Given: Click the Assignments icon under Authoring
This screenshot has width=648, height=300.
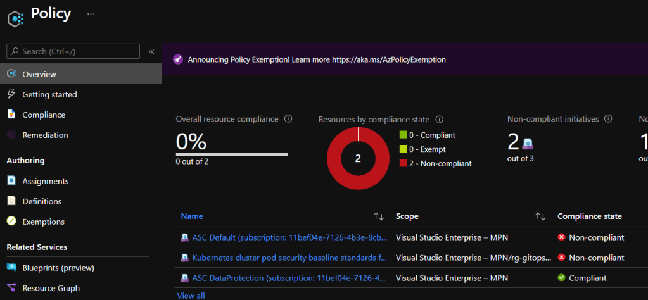Looking at the screenshot, I should coord(11,181).
